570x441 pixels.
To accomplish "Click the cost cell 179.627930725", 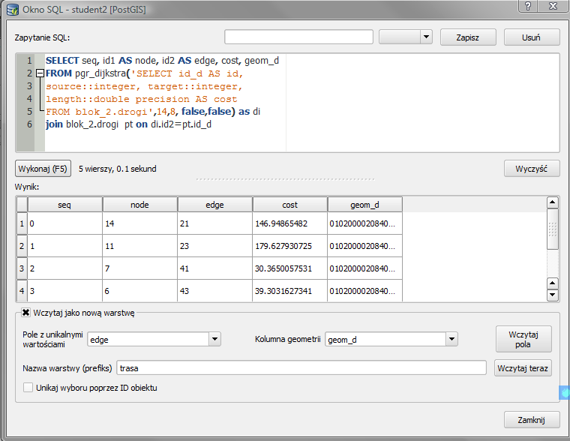I will [x=289, y=246].
